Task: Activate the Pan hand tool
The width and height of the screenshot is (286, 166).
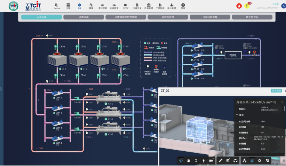Action: 188,160
